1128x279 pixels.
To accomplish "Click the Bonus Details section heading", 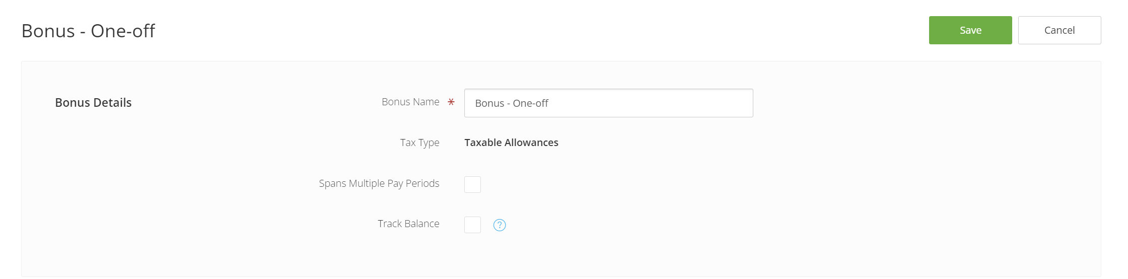I will [x=93, y=103].
